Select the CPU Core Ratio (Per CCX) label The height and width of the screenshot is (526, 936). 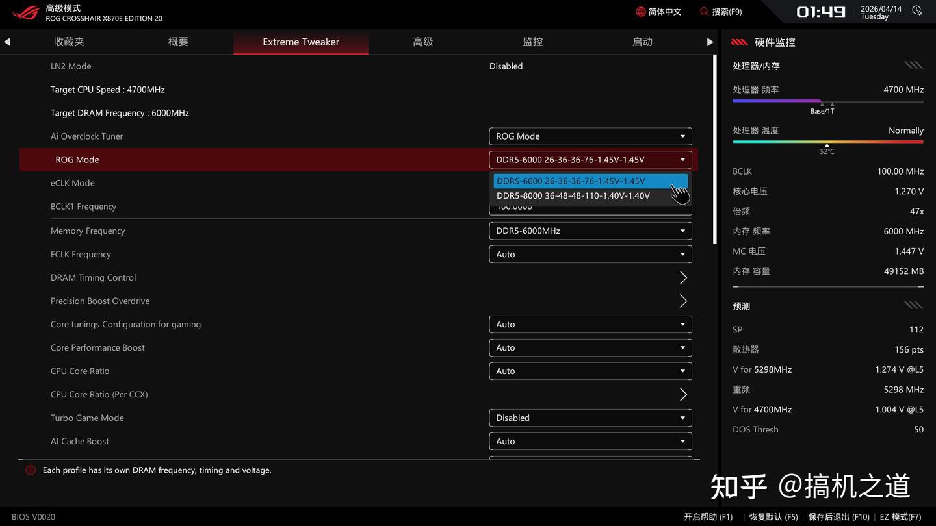pos(99,394)
